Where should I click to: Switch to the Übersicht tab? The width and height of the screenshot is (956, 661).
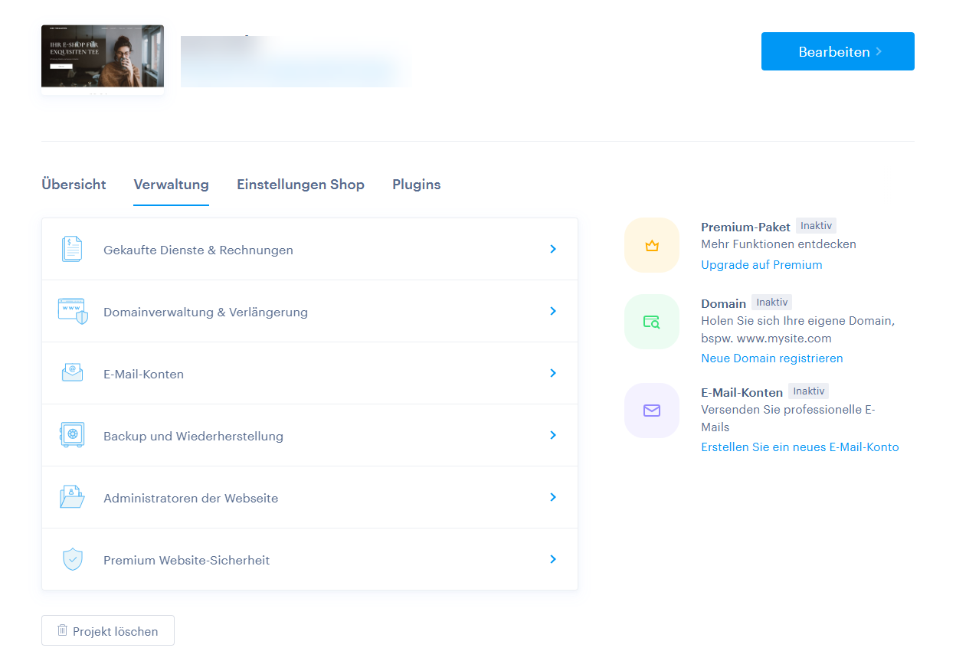point(74,185)
